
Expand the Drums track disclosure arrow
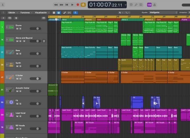click(x=7, y=27)
